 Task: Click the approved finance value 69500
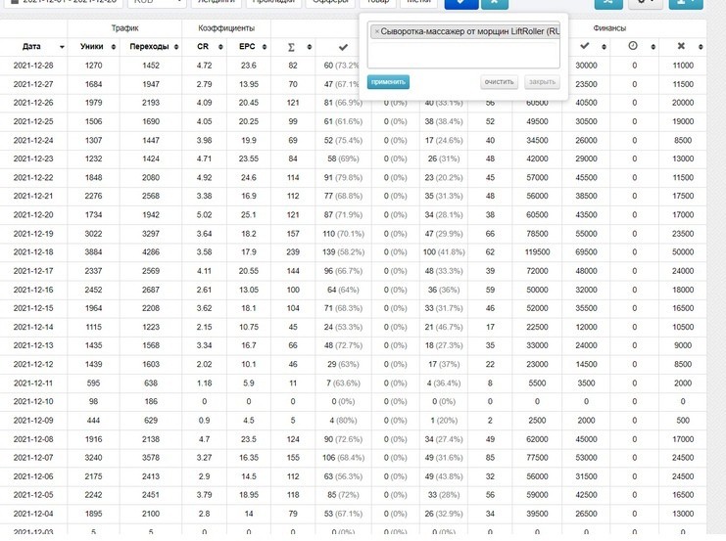586,252
